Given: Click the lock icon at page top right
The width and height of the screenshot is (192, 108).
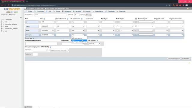Looking at the screenshot, I should click(x=188, y=8).
